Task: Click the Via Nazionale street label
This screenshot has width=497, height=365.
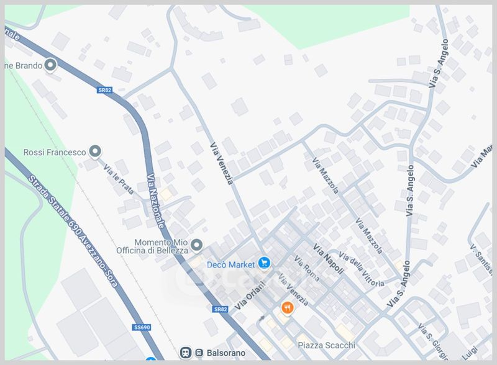Action: (156, 201)
